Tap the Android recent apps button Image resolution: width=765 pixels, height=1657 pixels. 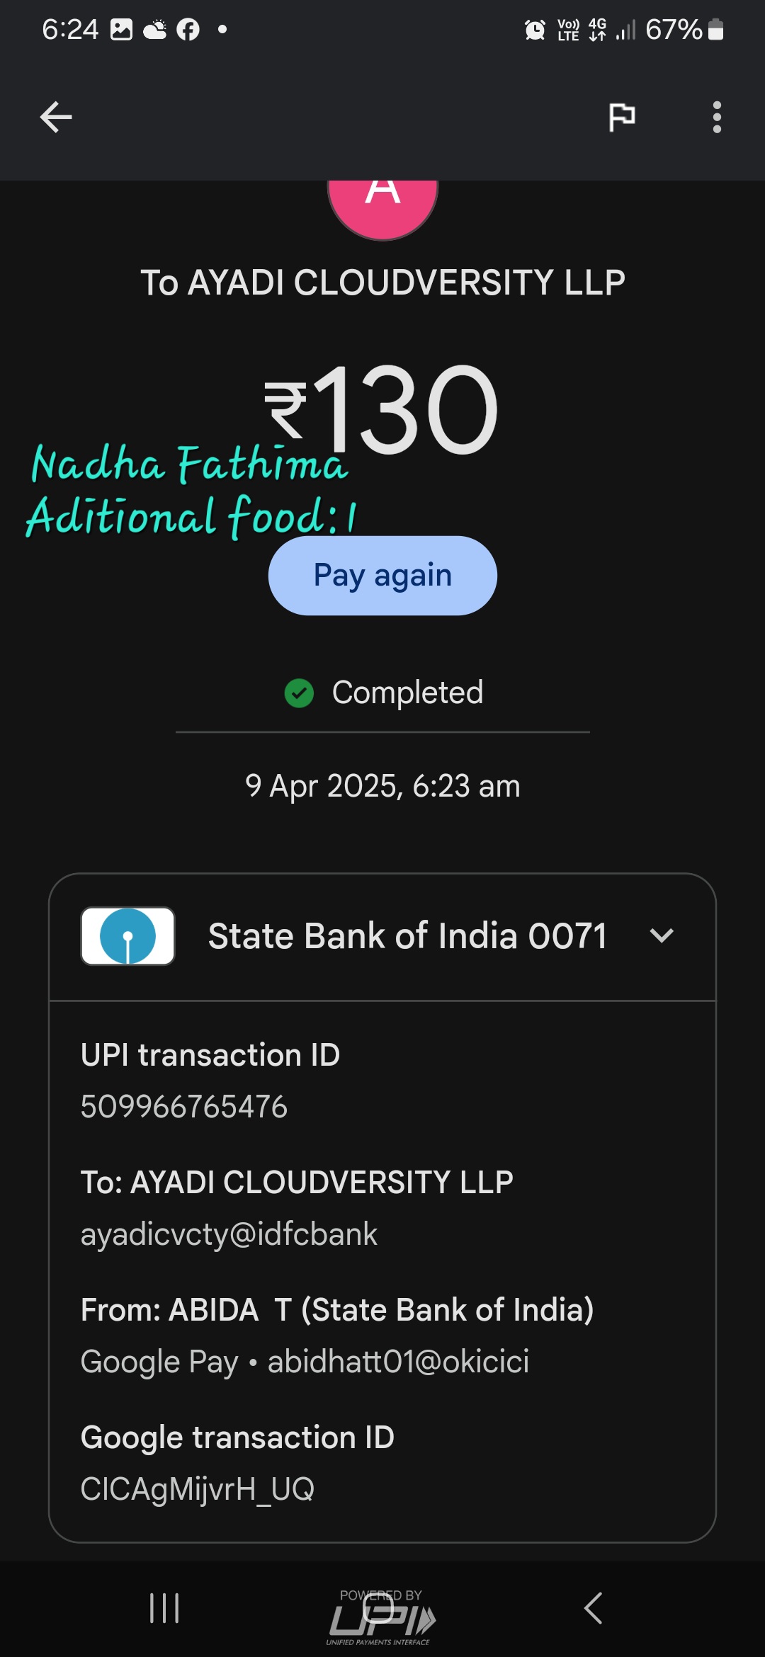click(x=164, y=1608)
